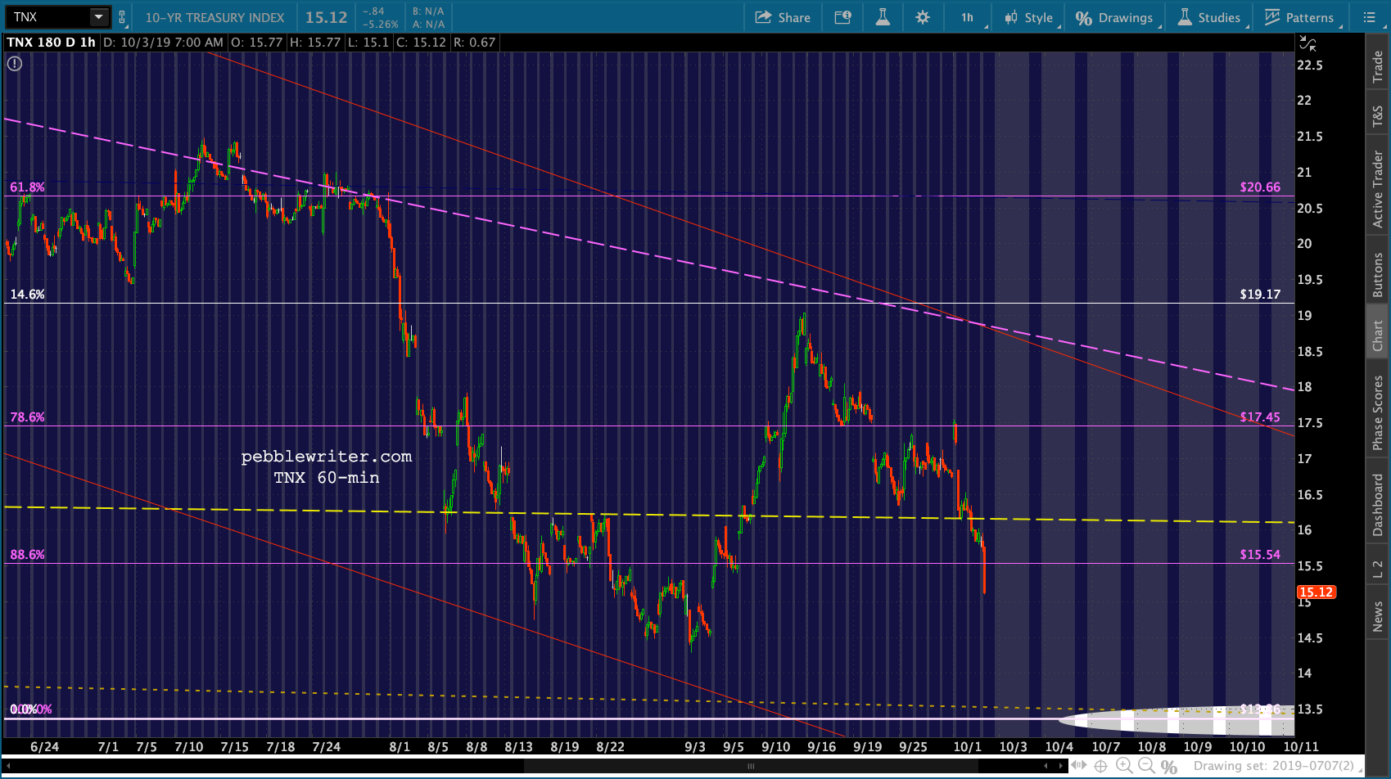Click the small left arrow beside scrollbar end
This screenshot has height=779, width=1391.
pyautogui.click(x=1046, y=767)
